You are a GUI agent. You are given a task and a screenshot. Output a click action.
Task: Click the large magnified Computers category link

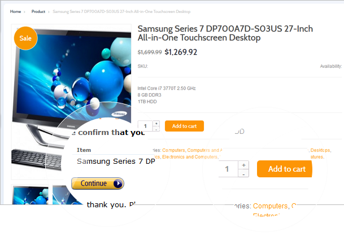coord(270,206)
